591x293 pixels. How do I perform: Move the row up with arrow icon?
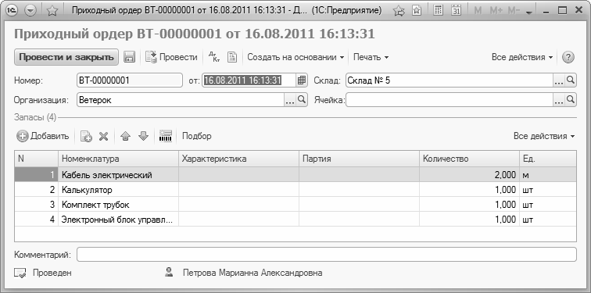pyautogui.click(x=126, y=136)
